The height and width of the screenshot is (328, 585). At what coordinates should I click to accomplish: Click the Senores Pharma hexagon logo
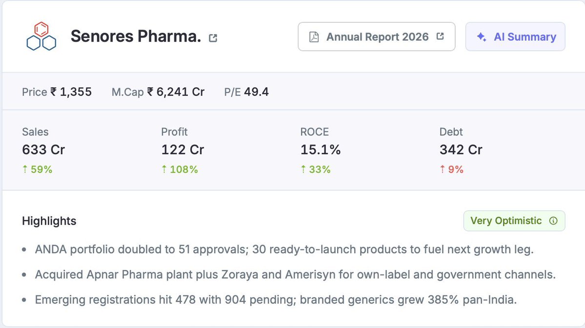click(x=41, y=36)
